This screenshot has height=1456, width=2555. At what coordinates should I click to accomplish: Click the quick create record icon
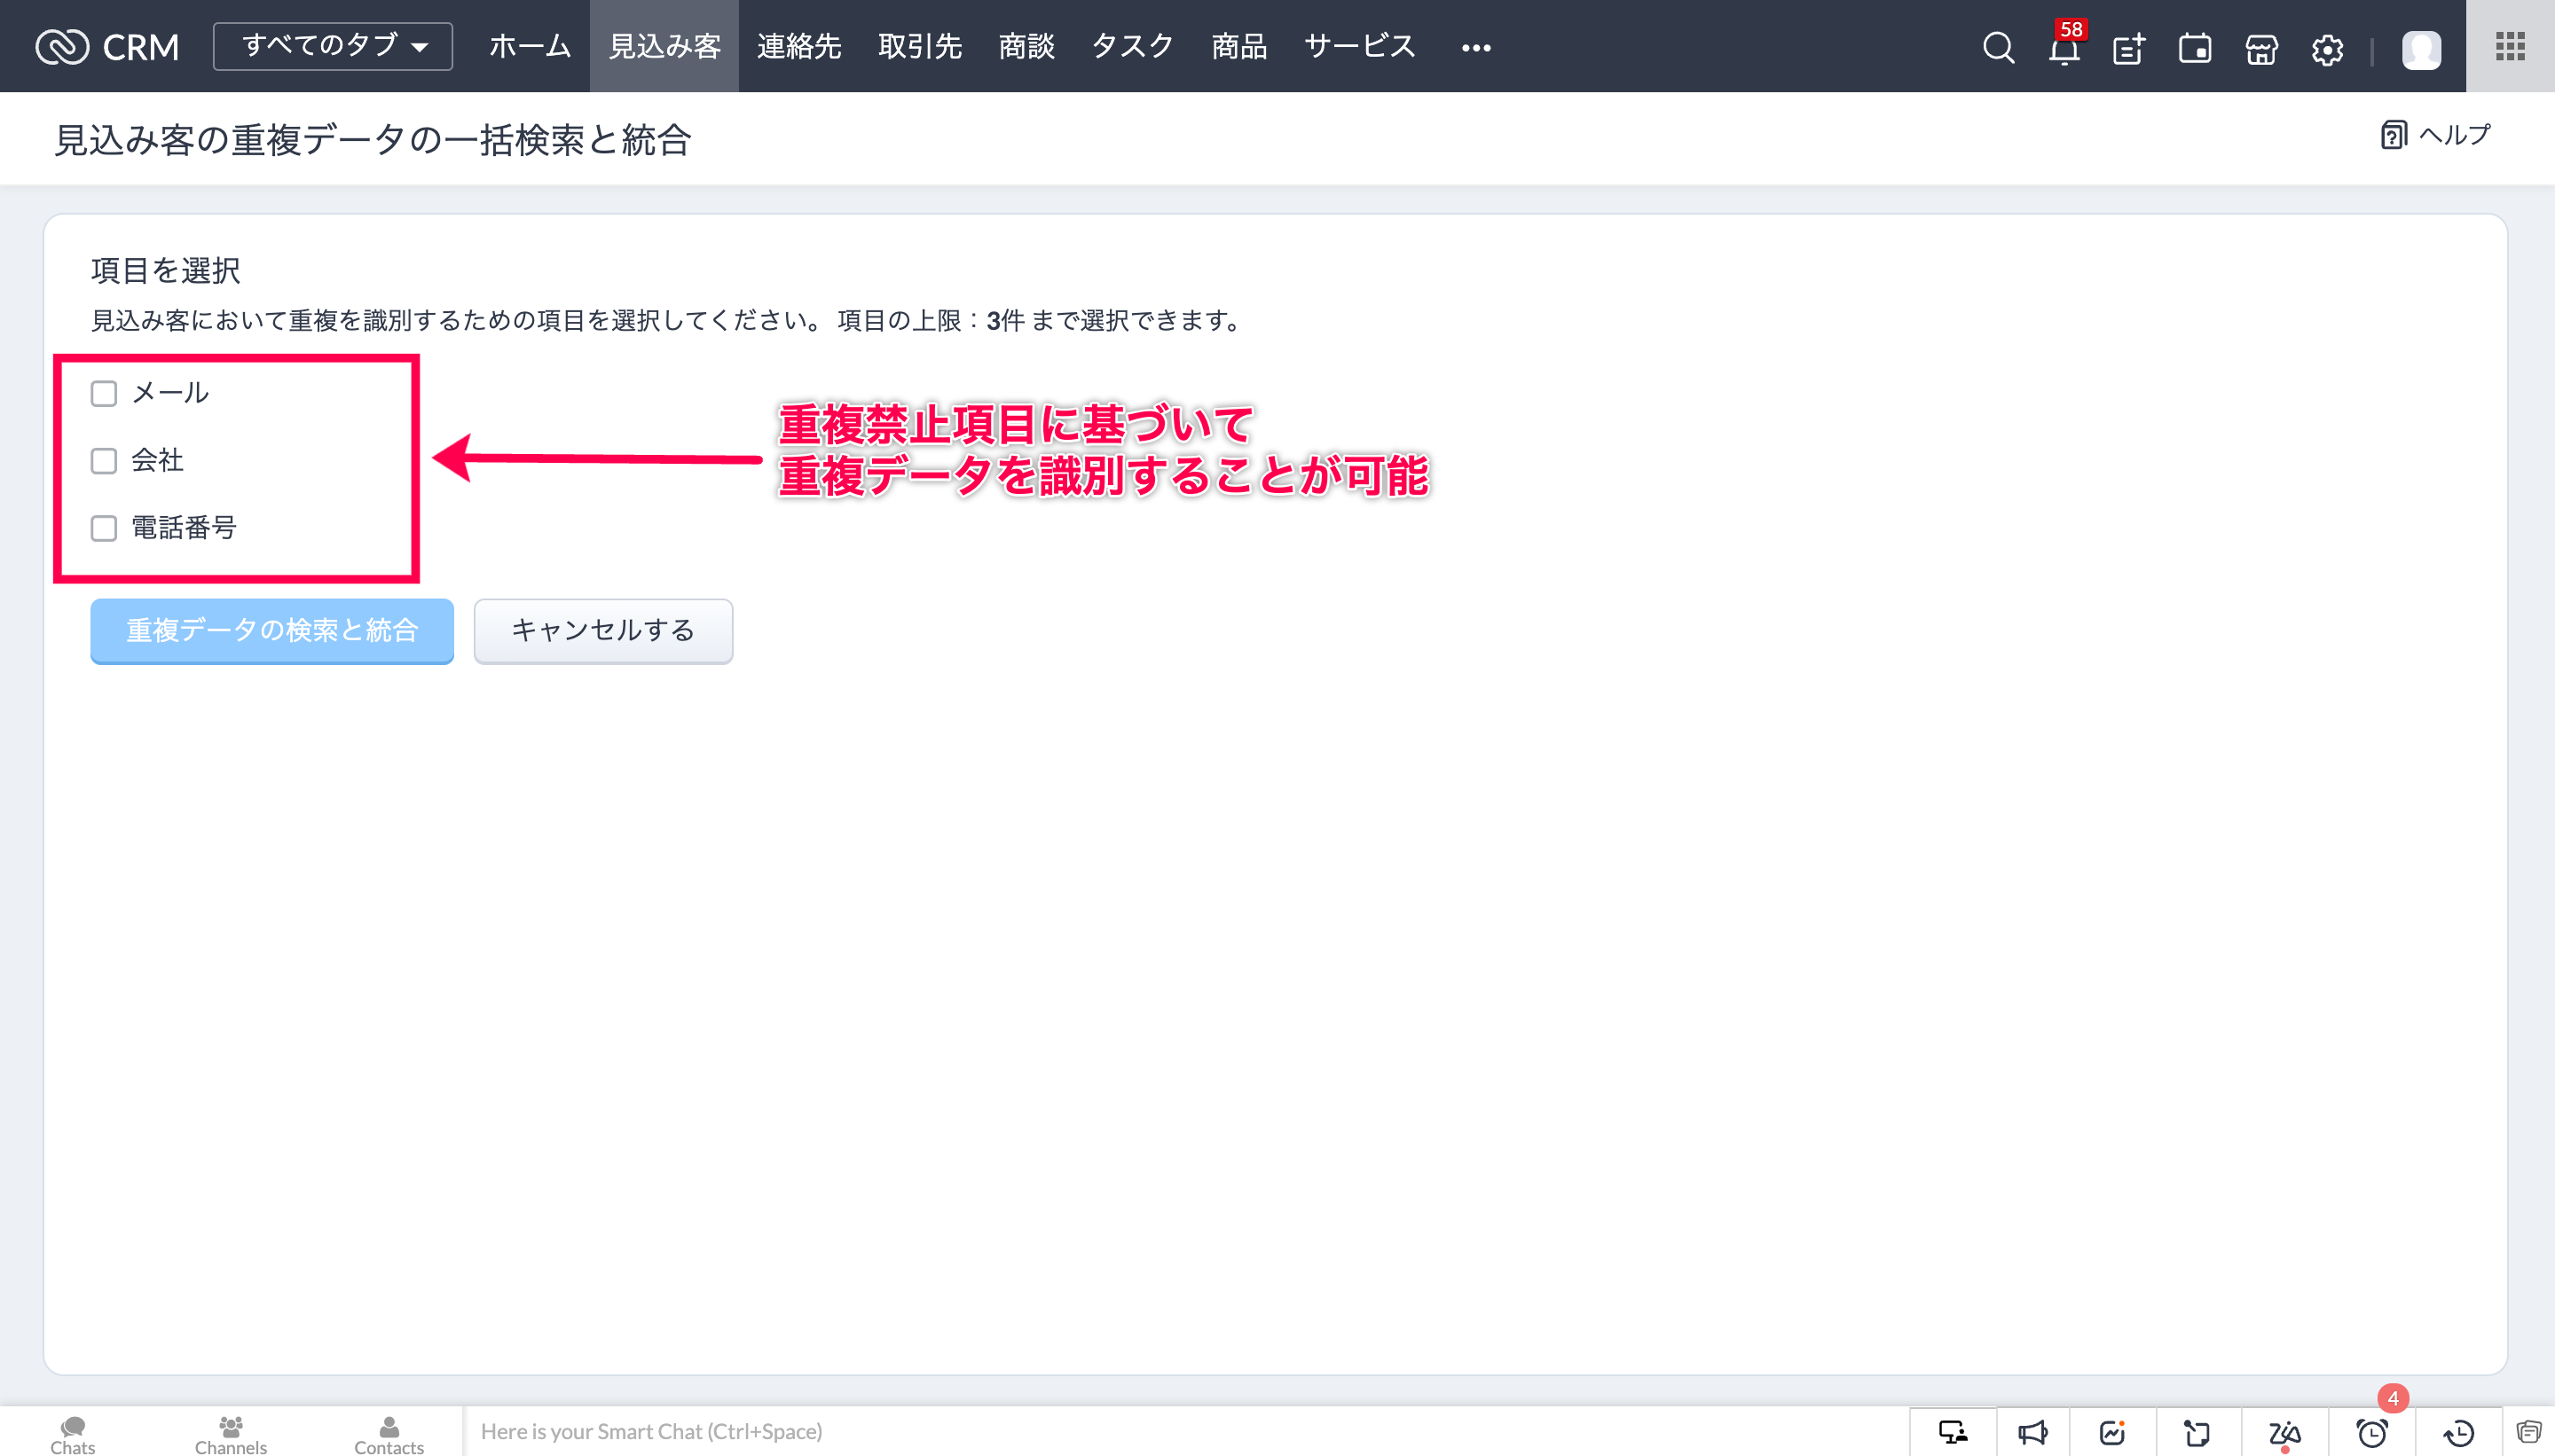pyautogui.click(x=2129, y=48)
